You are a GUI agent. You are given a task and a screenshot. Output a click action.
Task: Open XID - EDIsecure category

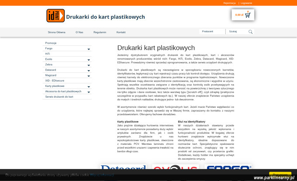coord(55,81)
